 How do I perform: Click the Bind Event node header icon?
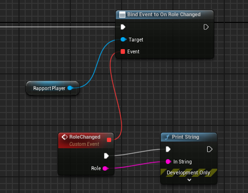(x=122, y=14)
